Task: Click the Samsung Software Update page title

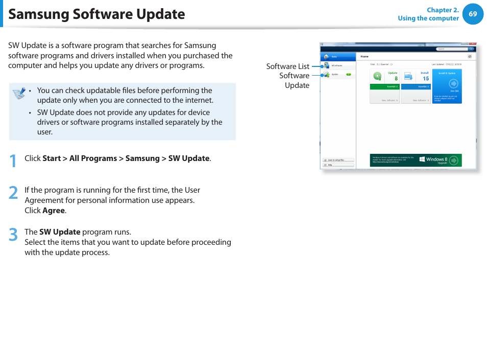Action: [96, 14]
